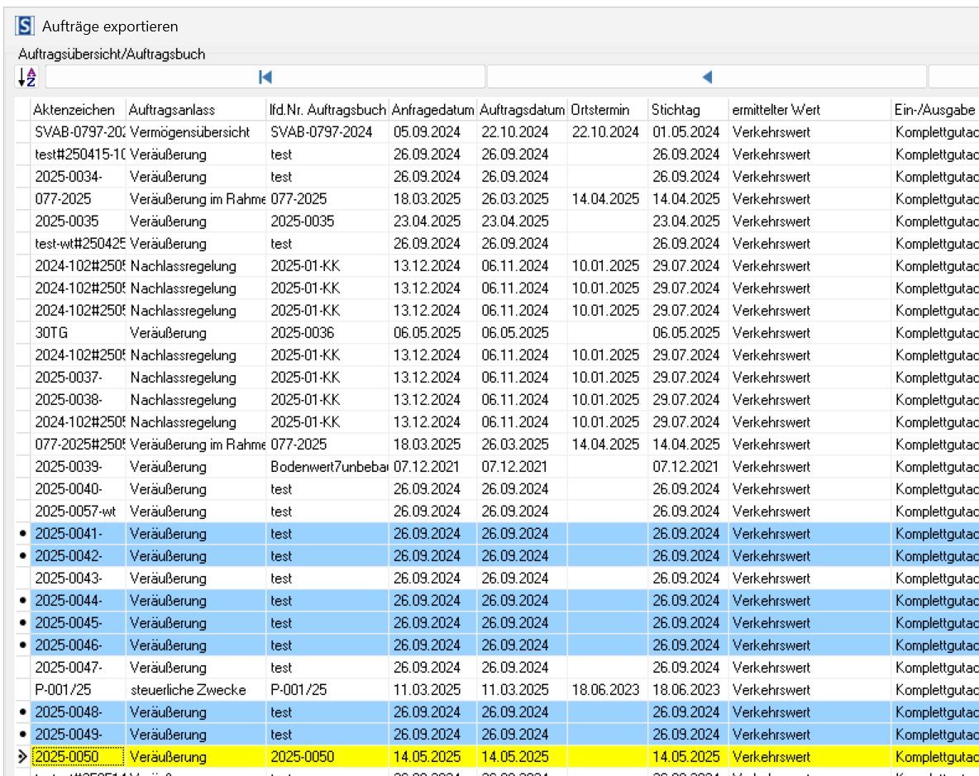Select the lfd.Nr. cell 2025-0036
The height and width of the screenshot is (776, 979).
(x=327, y=333)
